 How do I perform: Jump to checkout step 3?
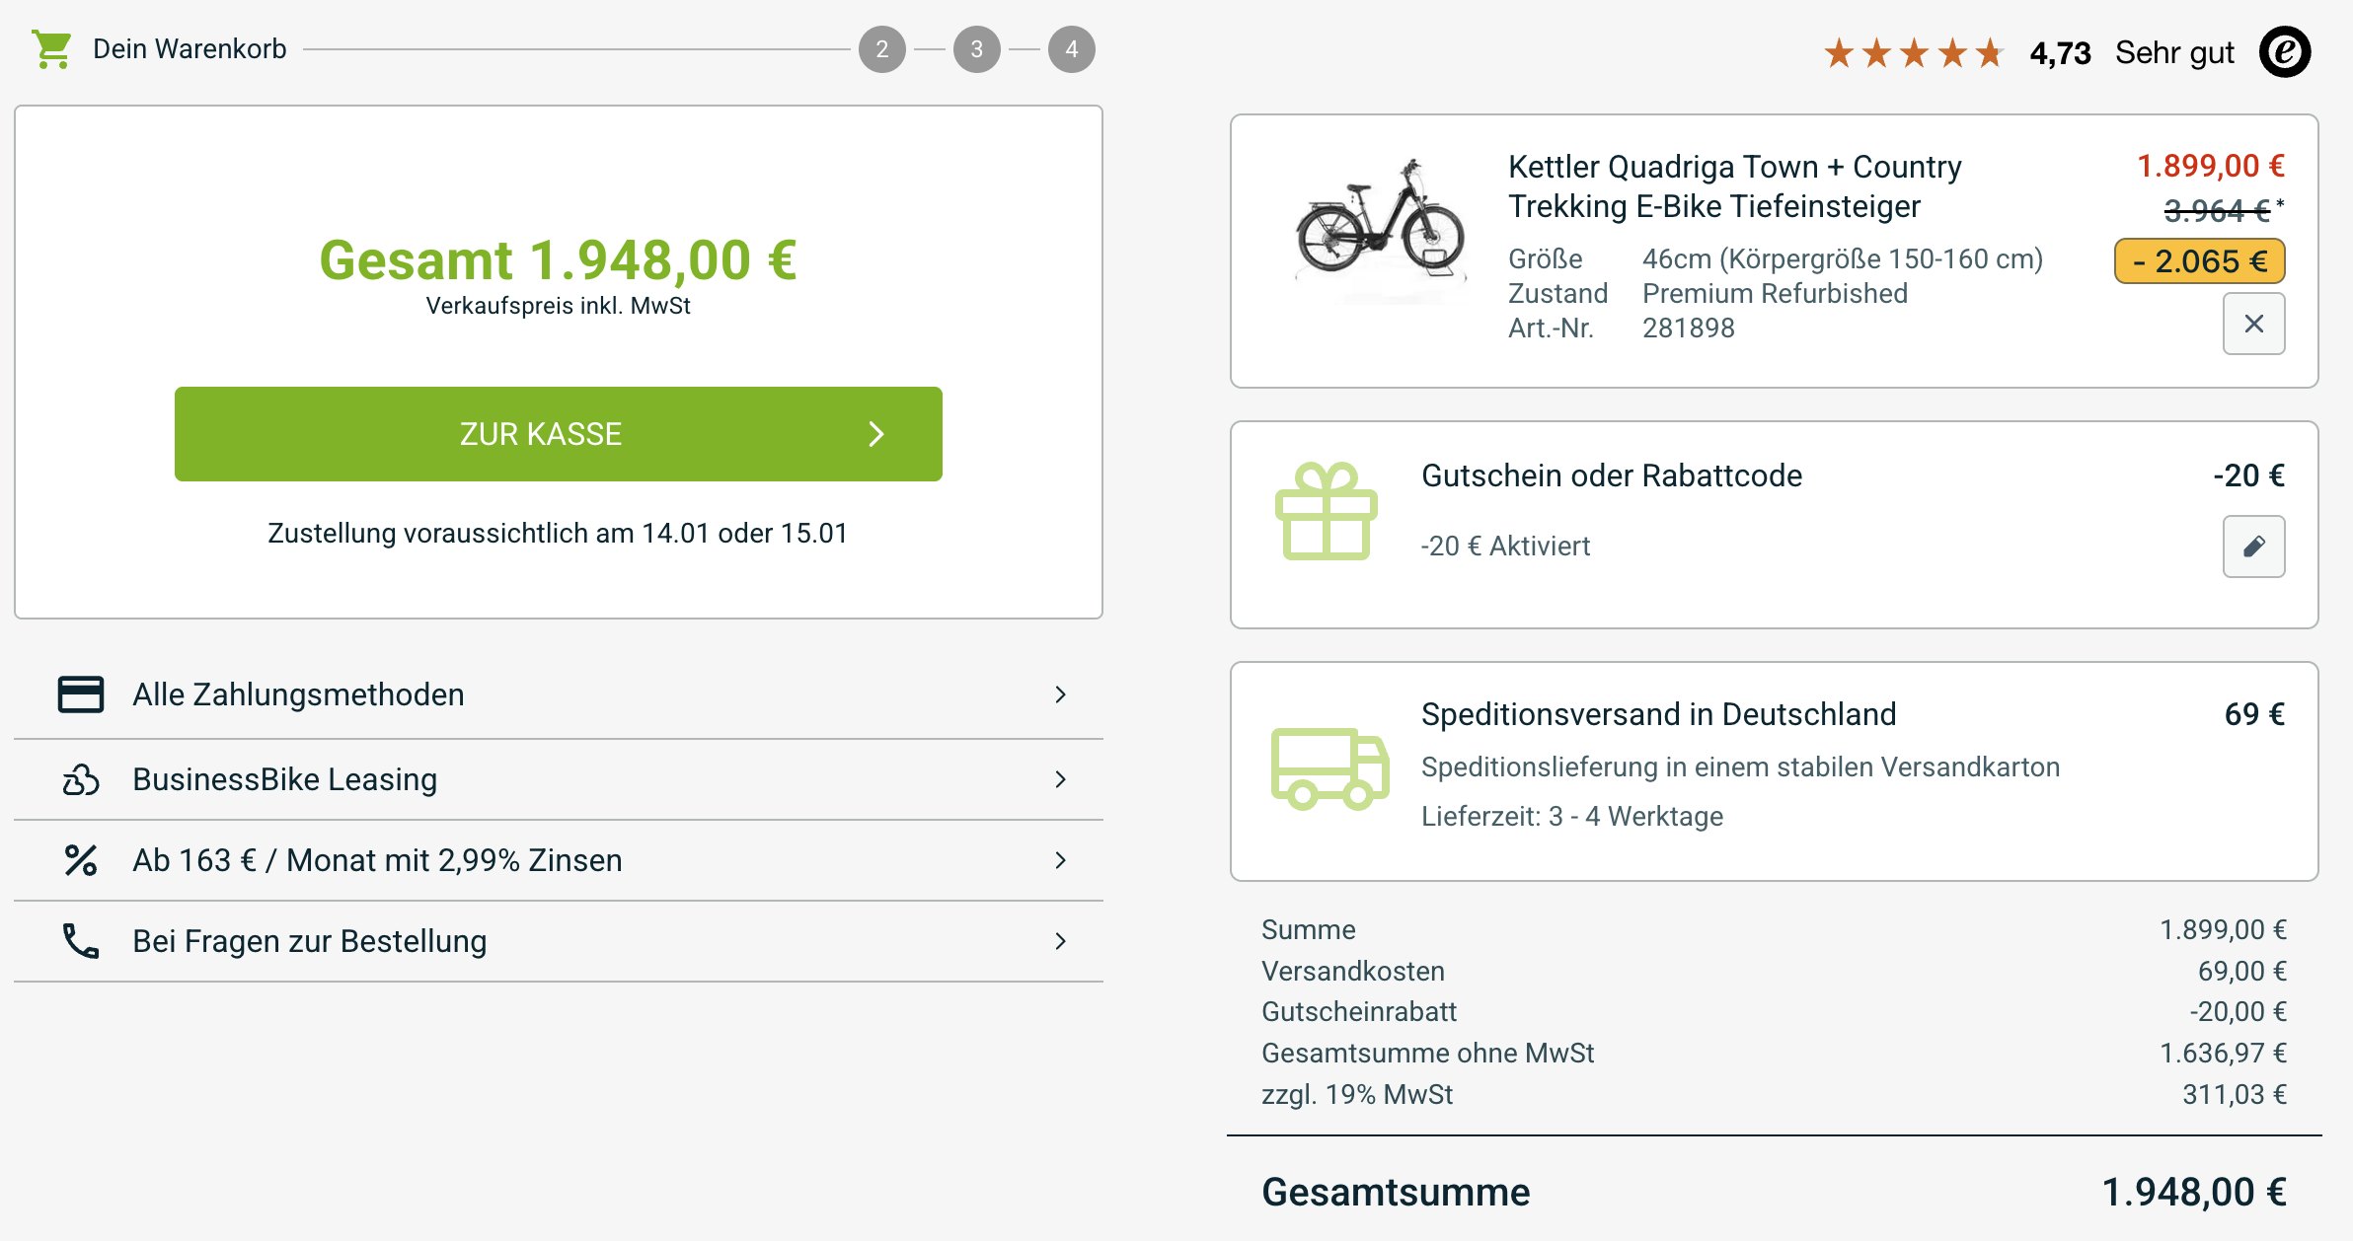(976, 49)
